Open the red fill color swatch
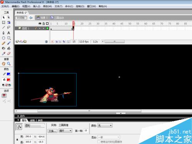Image resolution: width=192 pixels, height=144 pixels. tap(8, 80)
